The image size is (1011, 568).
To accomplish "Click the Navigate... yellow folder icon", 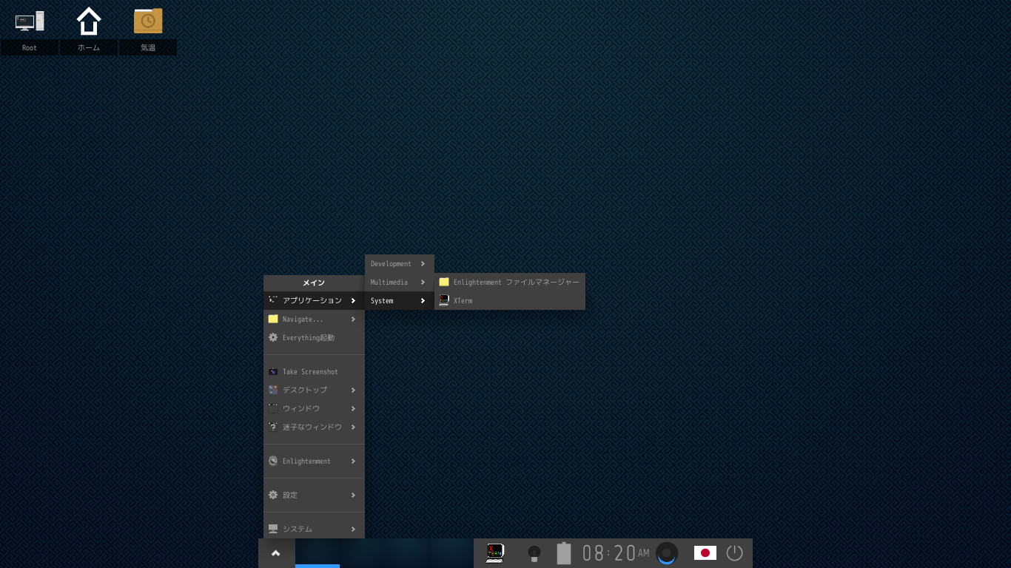I will coord(273,319).
